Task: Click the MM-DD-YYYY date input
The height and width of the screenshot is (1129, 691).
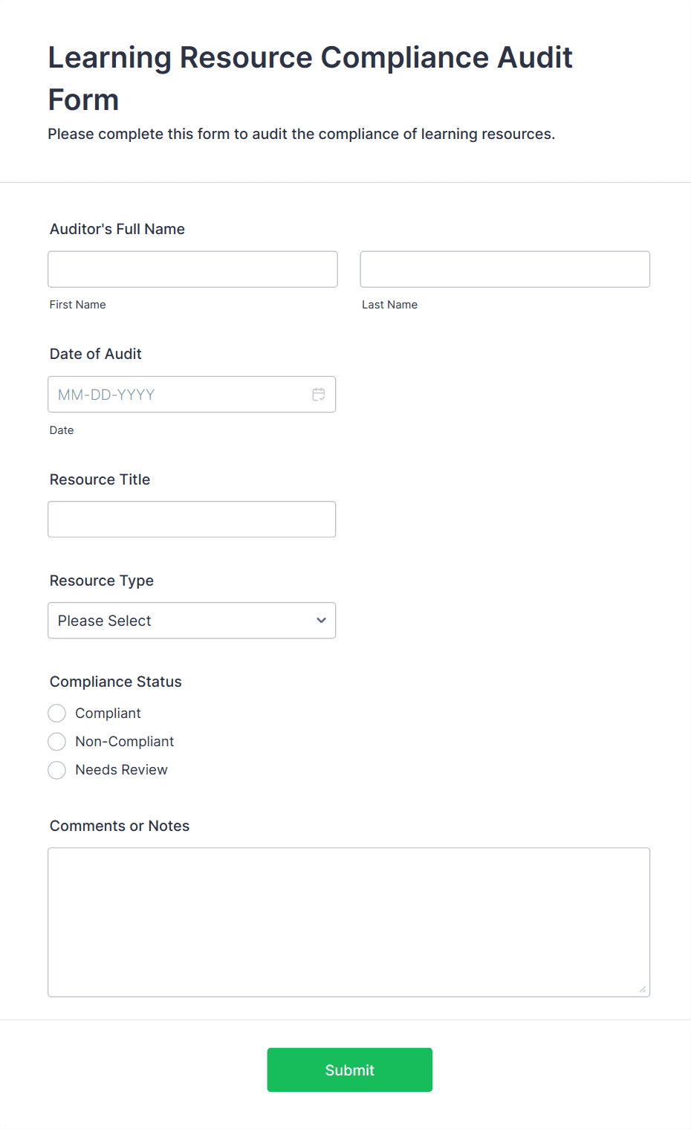Action: tap(178, 395)
